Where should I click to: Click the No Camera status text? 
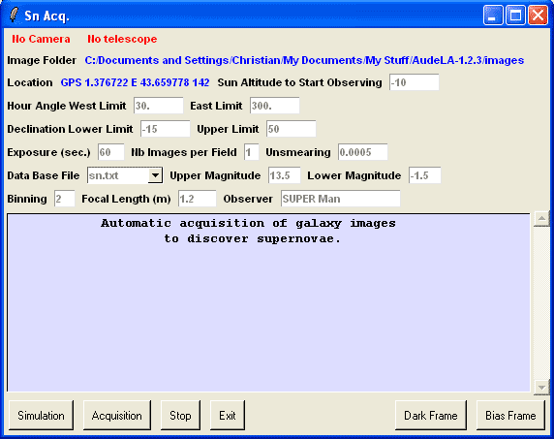tap(41, 39)
